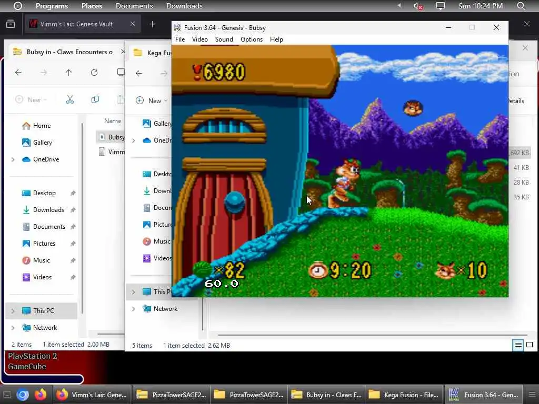
Task: Click the game viewport in Fusion
Action: [340, 171]
